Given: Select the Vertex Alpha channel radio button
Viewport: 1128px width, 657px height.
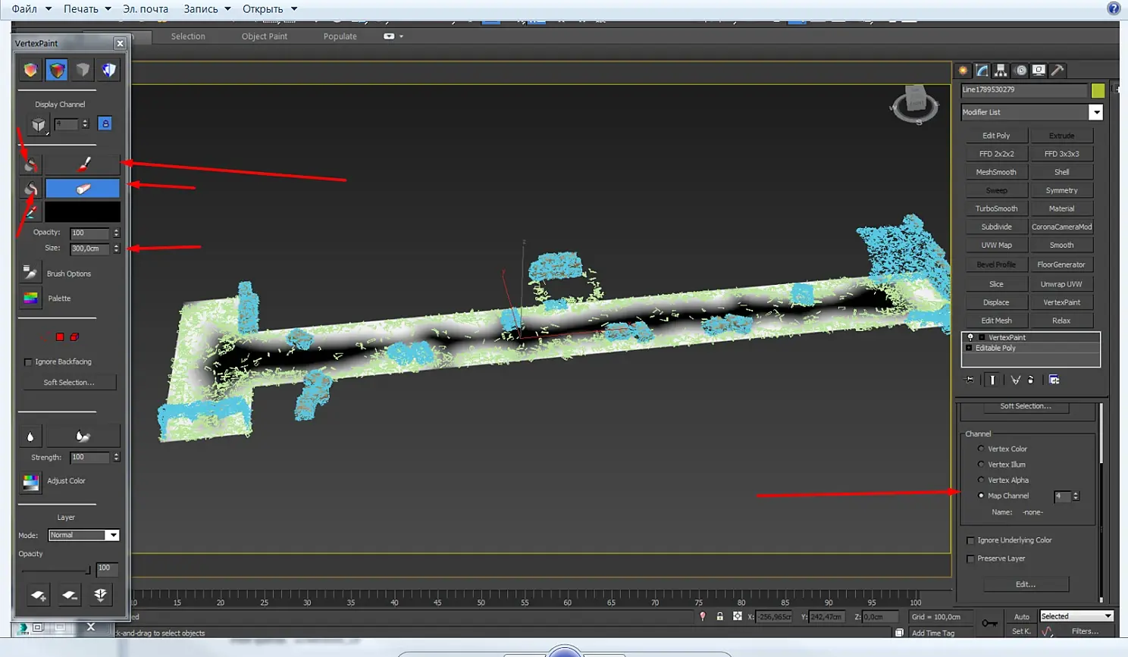Looking at the screenshot, I should [x=981, y=480].
